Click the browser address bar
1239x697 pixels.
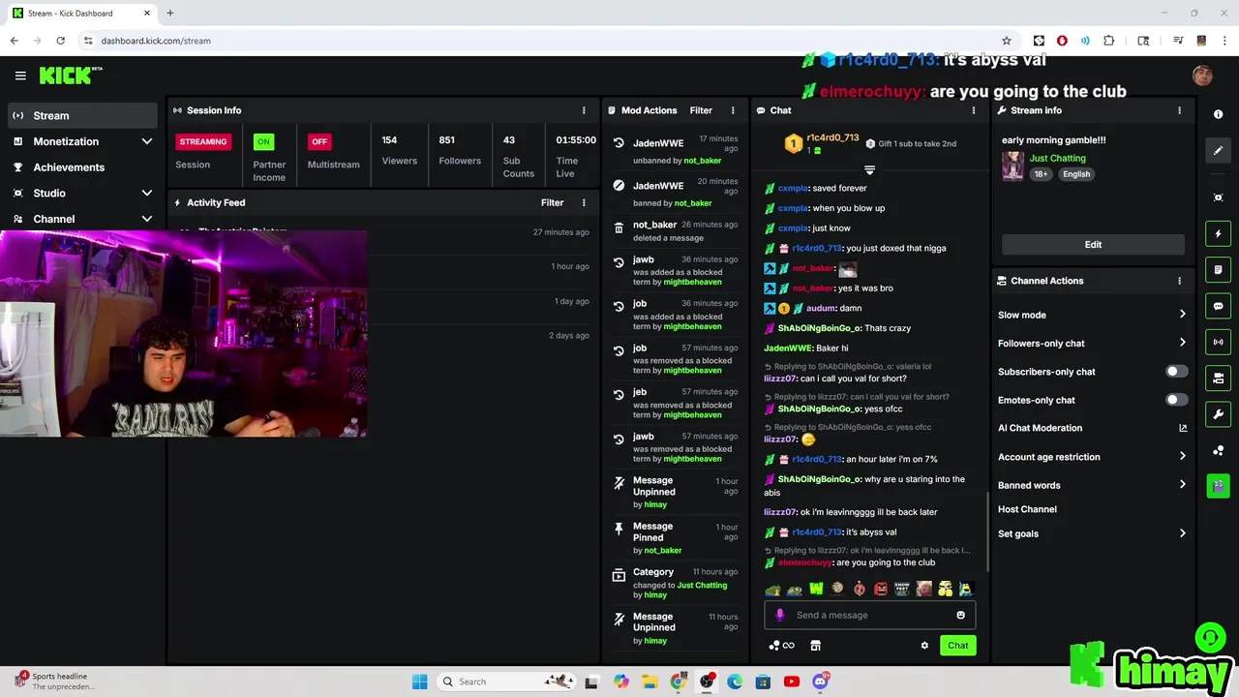pyautogui.click(x=542, y=41)
